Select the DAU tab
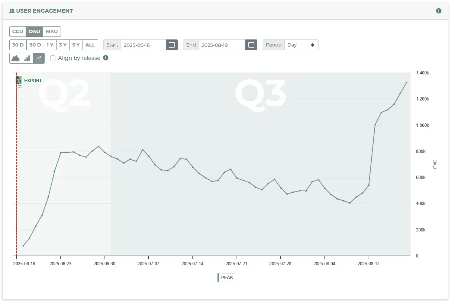The width and height of the screenshot is (455, 301). [x=34, y=32]
